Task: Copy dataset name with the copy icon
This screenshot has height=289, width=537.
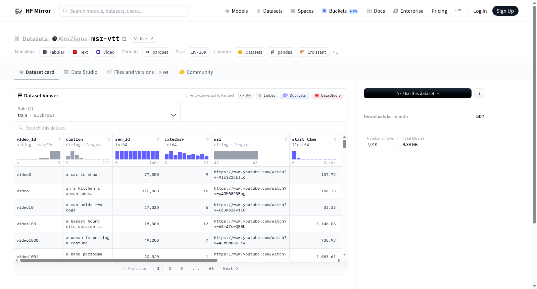Action: point(124,39)
